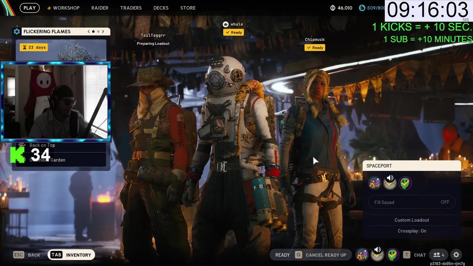Toggle the Fill Squad switch
473x266 pixels.
[412, 202]
